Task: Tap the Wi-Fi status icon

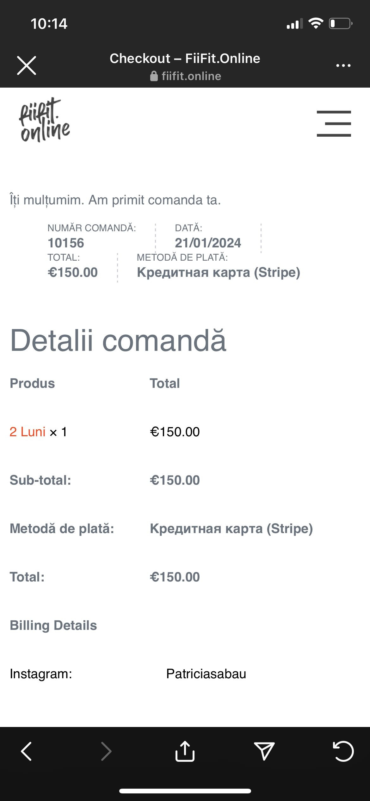Action: click(x=316, y=23)
